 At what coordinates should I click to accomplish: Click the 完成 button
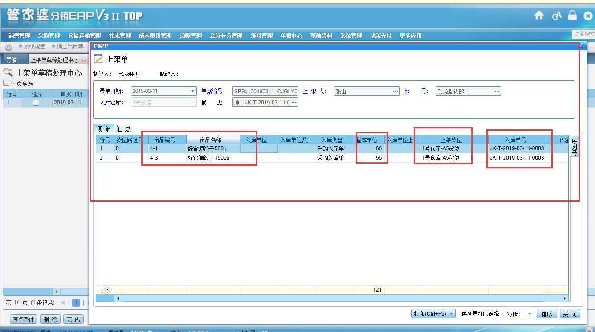[74, 319]
